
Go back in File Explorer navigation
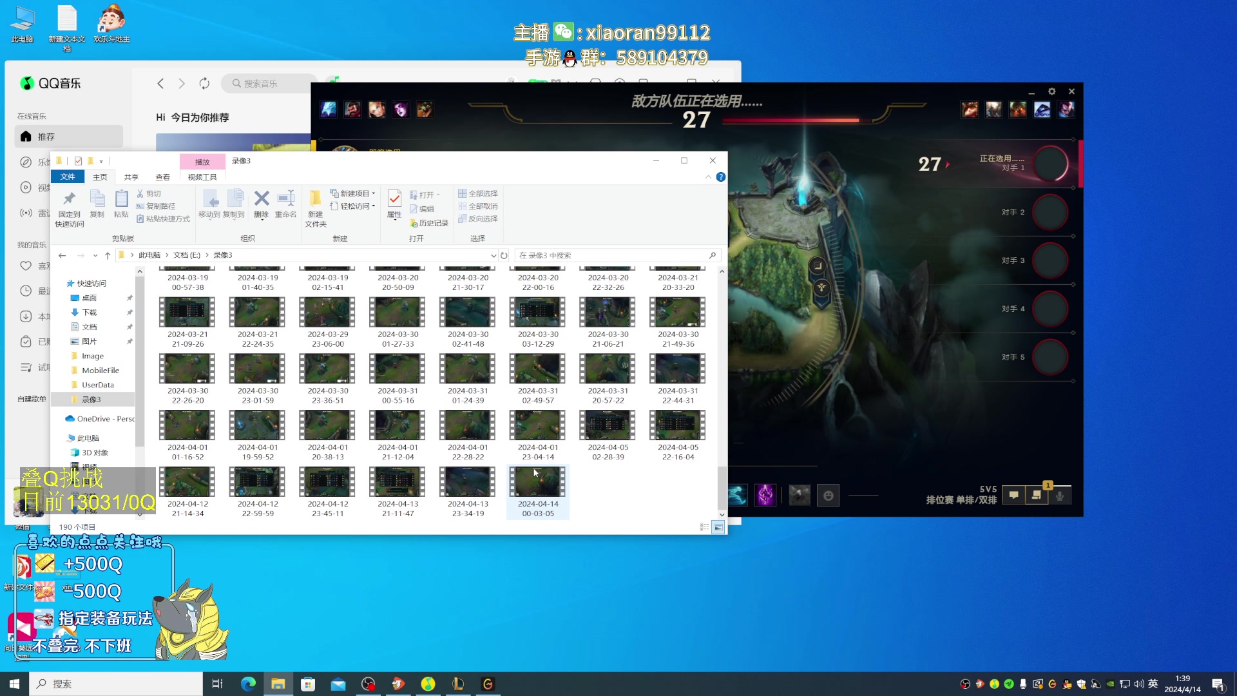click(x=62, y=255)
